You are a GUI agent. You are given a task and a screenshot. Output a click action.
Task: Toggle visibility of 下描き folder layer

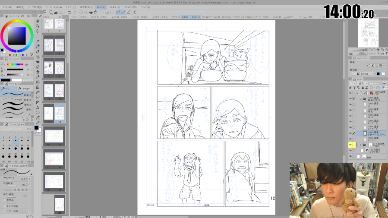(350, 145)
